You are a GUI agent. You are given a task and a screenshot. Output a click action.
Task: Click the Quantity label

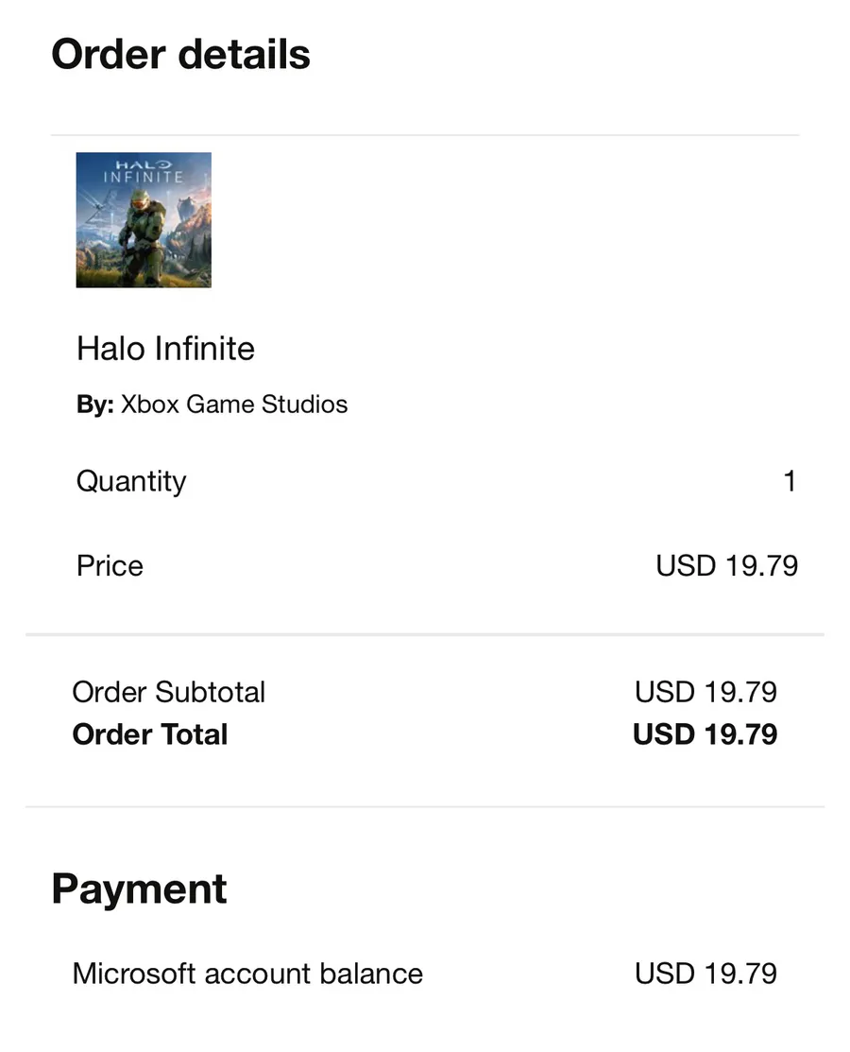131,481
